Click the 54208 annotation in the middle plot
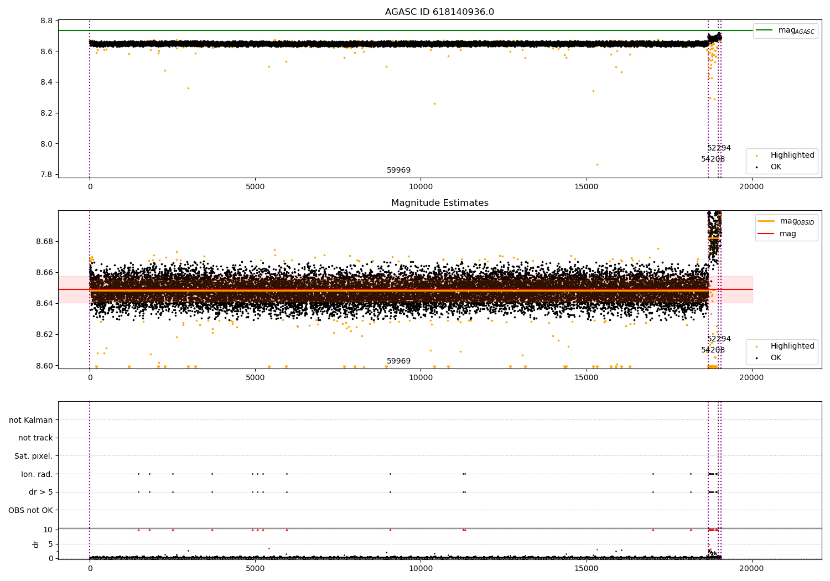 point(713,350)
